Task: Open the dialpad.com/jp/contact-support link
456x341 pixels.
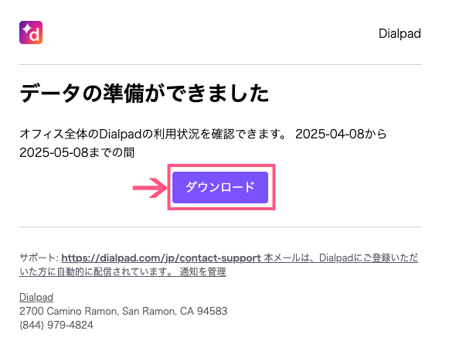Action: pos(161,258)
